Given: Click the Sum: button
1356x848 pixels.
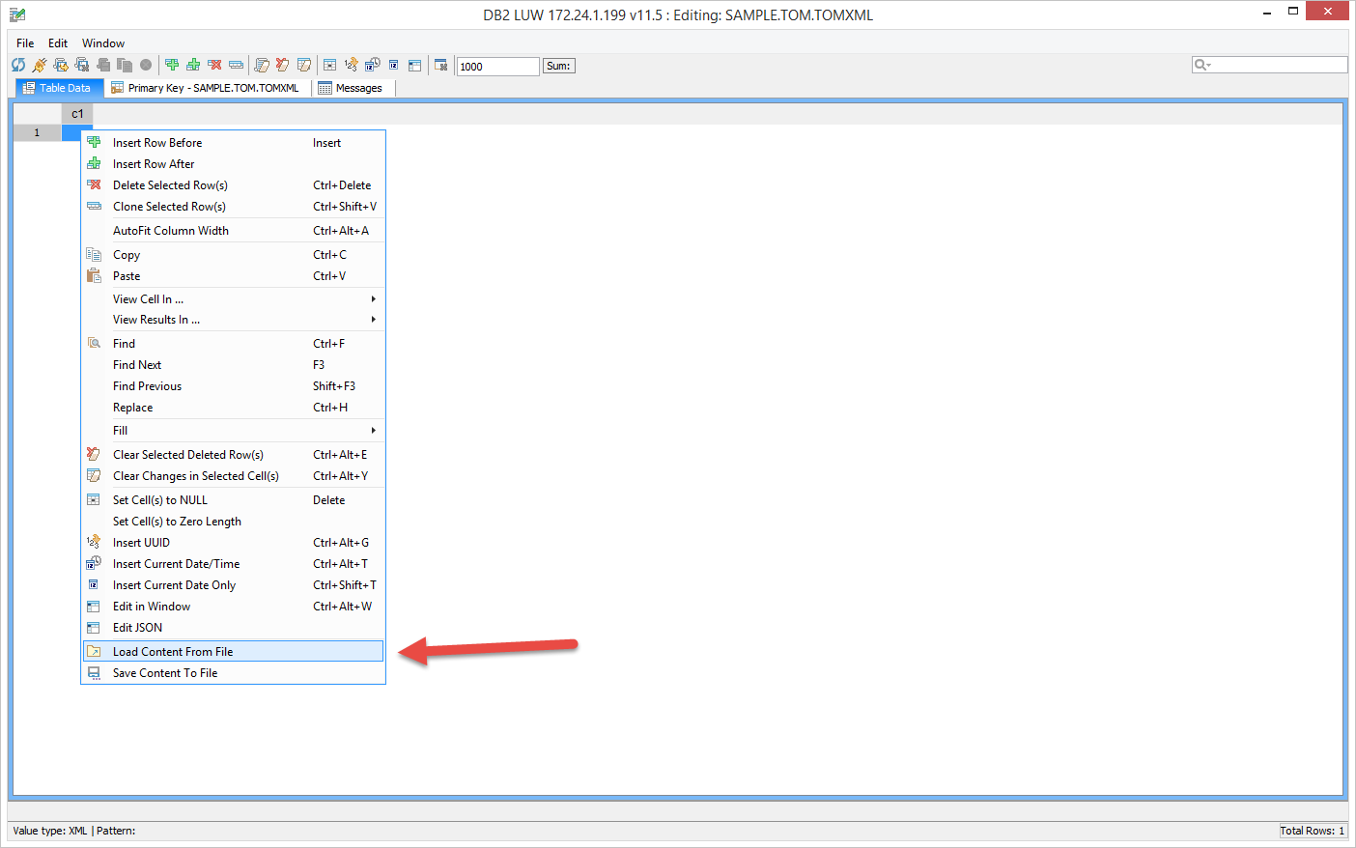Looking at the screenshot, I should (x=558, y=66).
